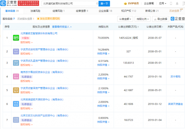The height and width of the screenshot is (129, 185).
Task: Open the 企业发展 tab
Action: pos(106,11)
